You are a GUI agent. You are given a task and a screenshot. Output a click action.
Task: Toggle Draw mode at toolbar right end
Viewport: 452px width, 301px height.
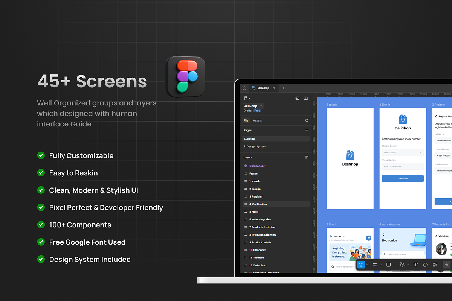[x=447, y=265]
